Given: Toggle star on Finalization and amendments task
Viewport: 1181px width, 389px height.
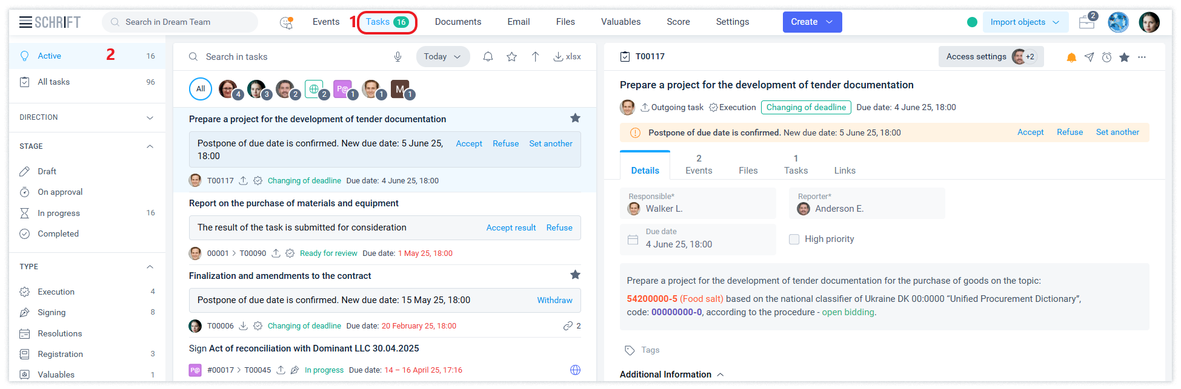Looking at the screenshot, I should [575, 275].
